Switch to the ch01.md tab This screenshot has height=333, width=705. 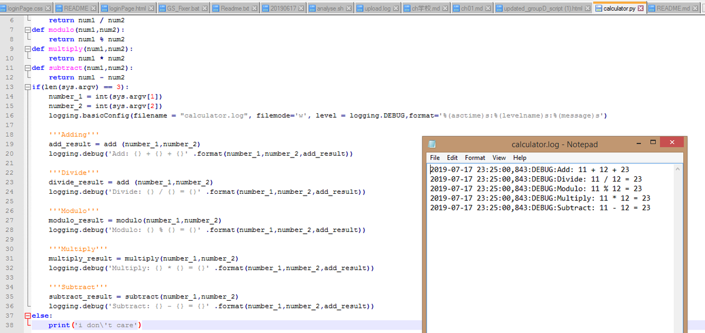pos(472,9)
